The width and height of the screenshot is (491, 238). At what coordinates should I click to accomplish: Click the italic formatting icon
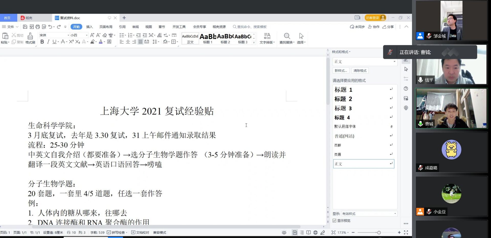(x=48, y=42)
